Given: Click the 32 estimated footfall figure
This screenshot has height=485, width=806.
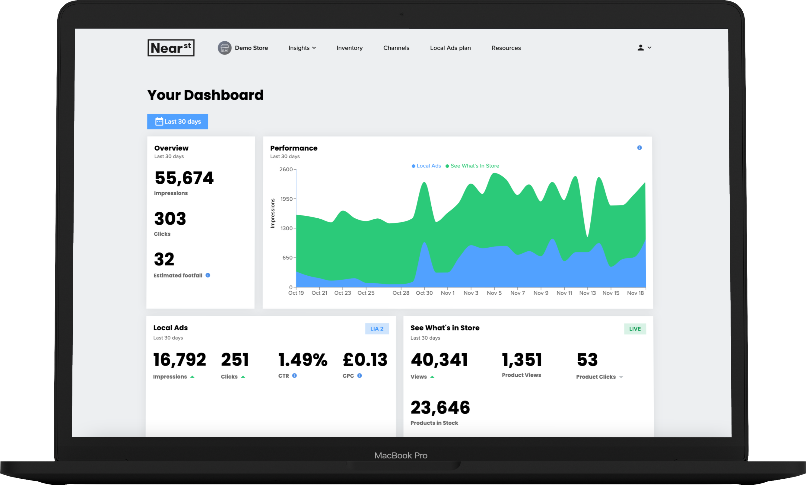Looking at the screenshot, I should (x=164, y=259).
